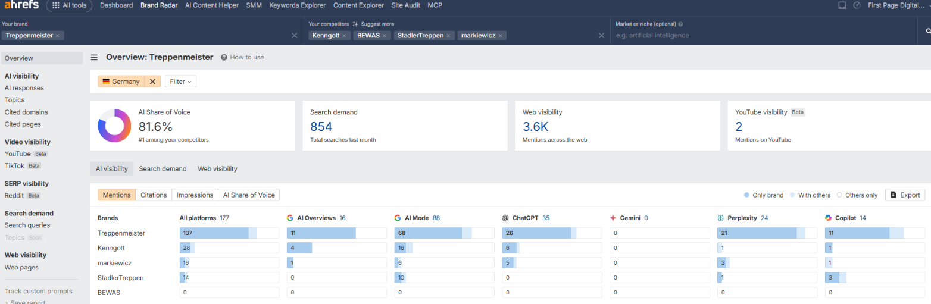Select the Impressions metric tab
The image size is (931, 304).
pos(195,195)
